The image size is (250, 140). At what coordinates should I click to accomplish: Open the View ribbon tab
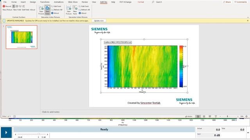(x=94, y=2)
